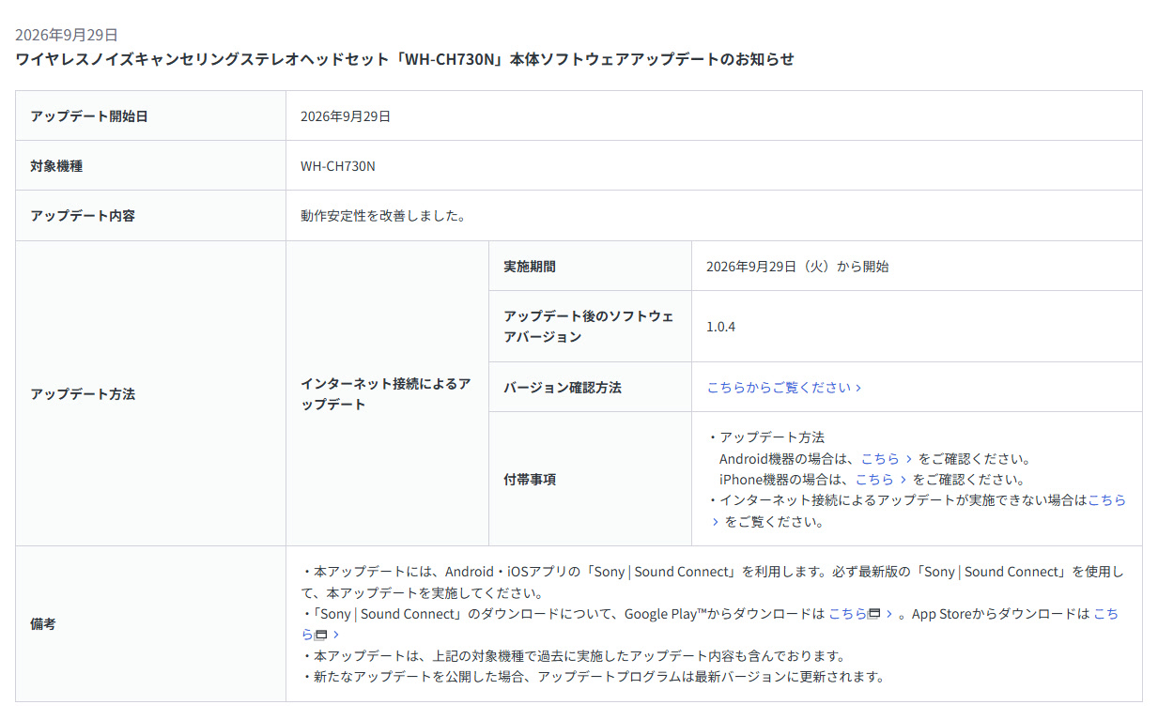Open the Android機器 update method 'こちら' link
The width and height of the screenshot is (1158, 720).
point(887,459)
